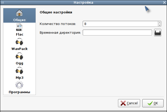Viewport: 167px width, 112px height.
Task: Focus the Временная директория text field
Action: pos(117,32)
